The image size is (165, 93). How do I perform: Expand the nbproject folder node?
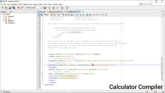[4, 17]
